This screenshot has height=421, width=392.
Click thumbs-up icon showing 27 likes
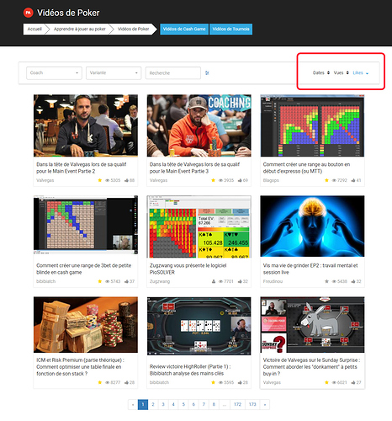tap(353, 382)
